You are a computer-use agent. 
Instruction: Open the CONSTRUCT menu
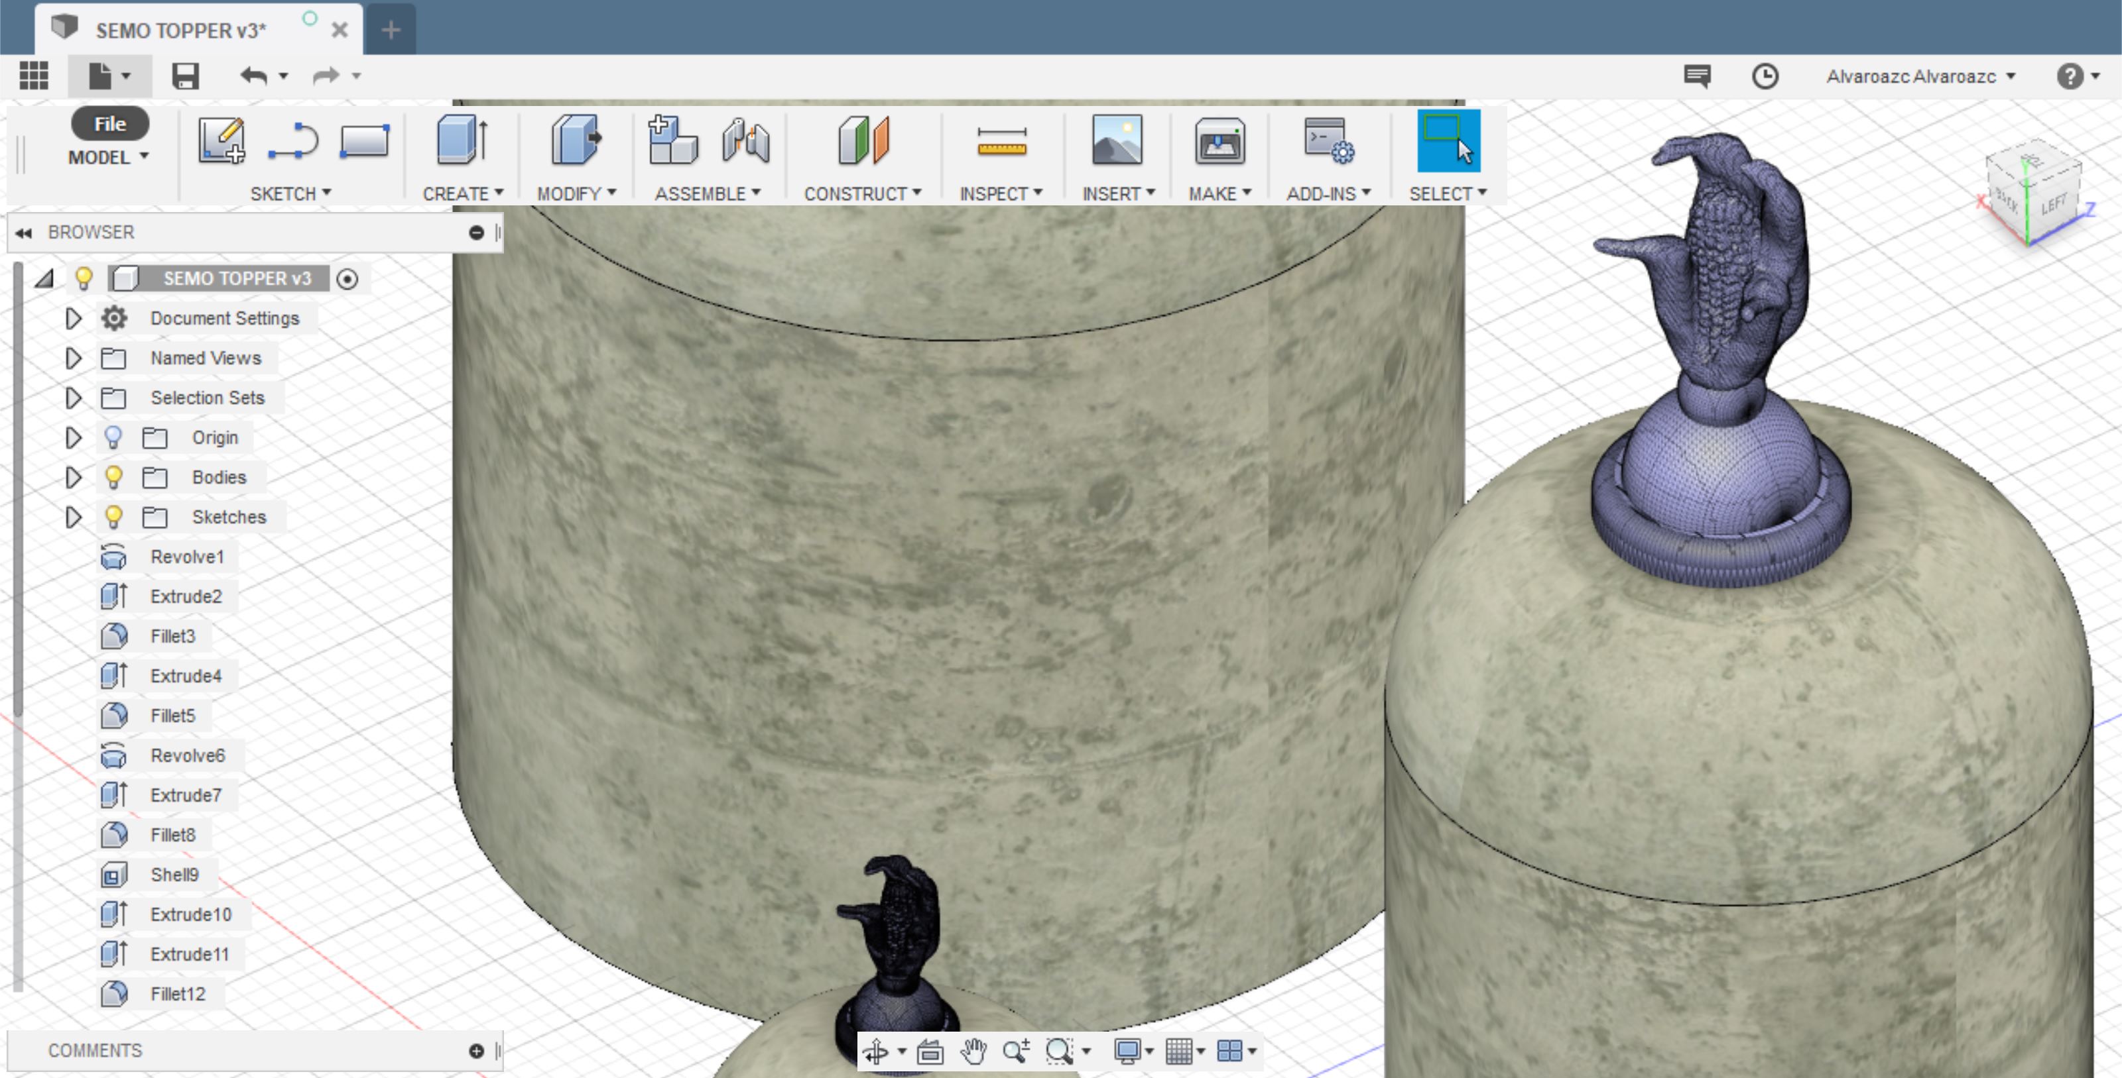click(861, 193)
